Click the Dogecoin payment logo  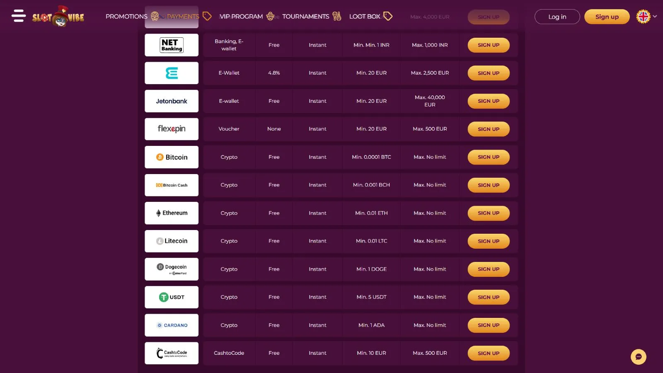pyautogui.click(x=172, y=269)
